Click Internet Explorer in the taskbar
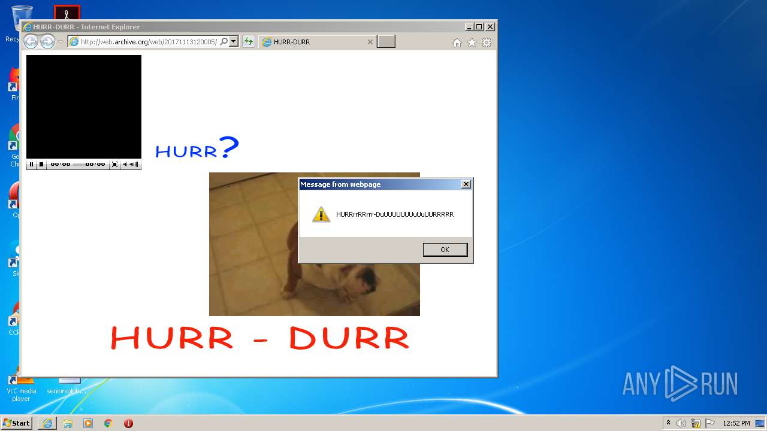Image resolution: width=767 pixels, height=431 pixels. 47,423
